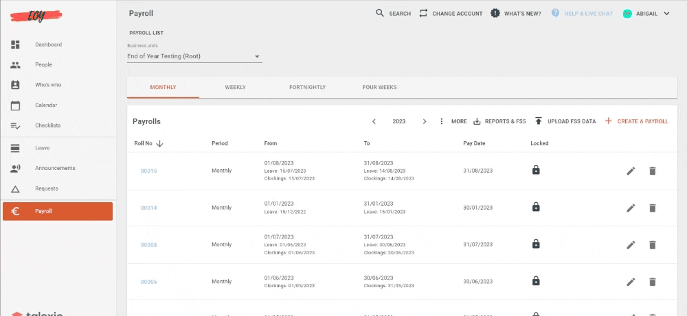
Task: Switch to the Monthly tab
Action: pyautogui.click(x=163, y=88)
